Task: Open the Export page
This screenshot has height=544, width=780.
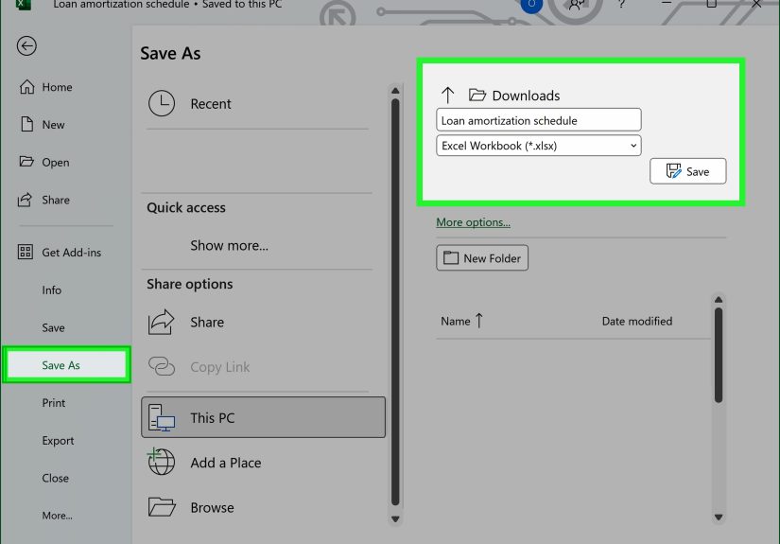Action: point(58,441)
